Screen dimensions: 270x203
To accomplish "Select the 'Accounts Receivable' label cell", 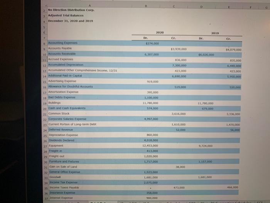I will point(62,54).
